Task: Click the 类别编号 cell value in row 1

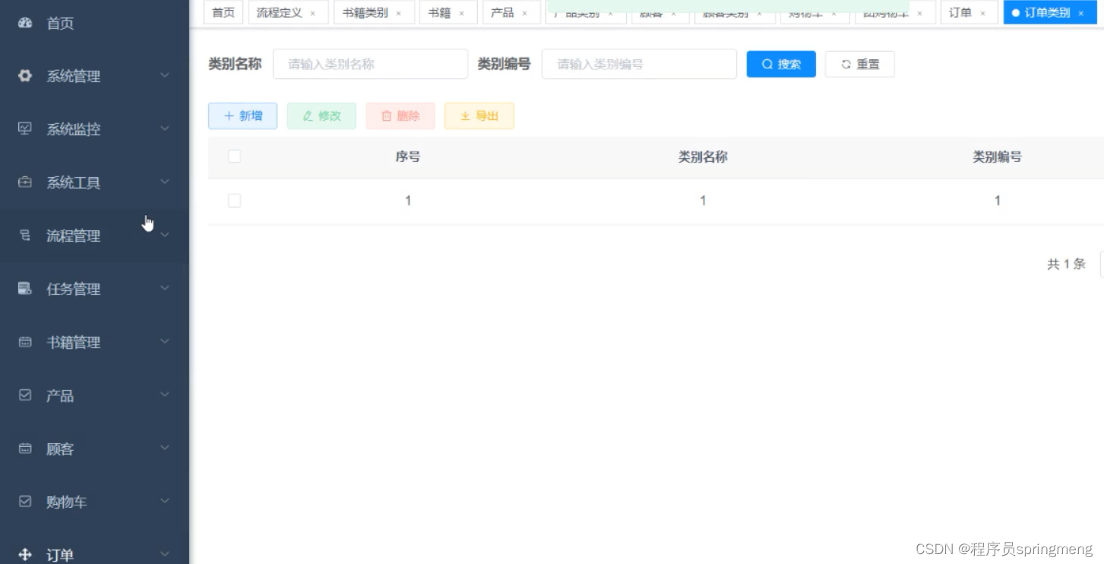Action: tap(998, 201)
